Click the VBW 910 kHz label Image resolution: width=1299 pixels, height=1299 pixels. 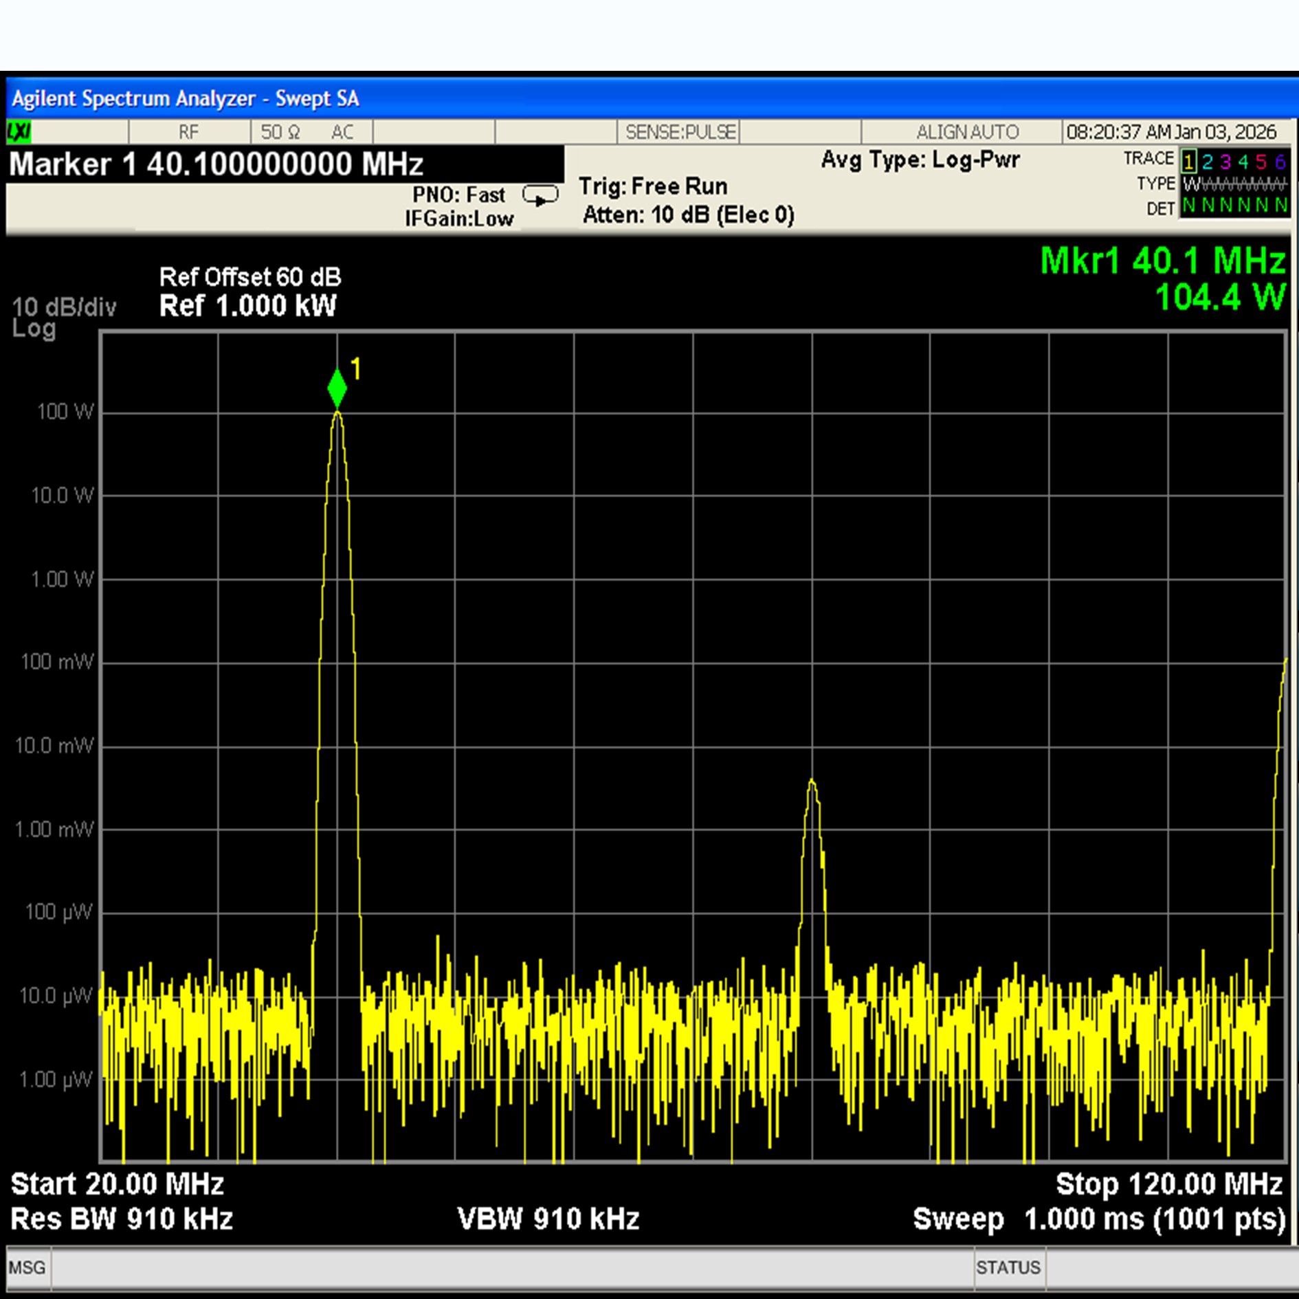[x=548, y=1219]
